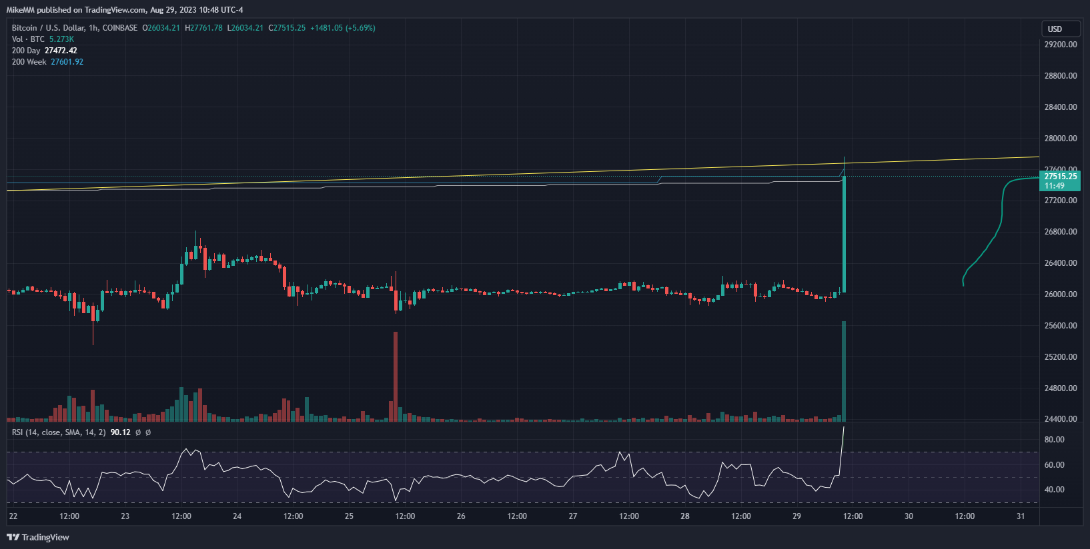Click the open value O26034.21
Screen dimensions: 1090x549
pos(161,28)
